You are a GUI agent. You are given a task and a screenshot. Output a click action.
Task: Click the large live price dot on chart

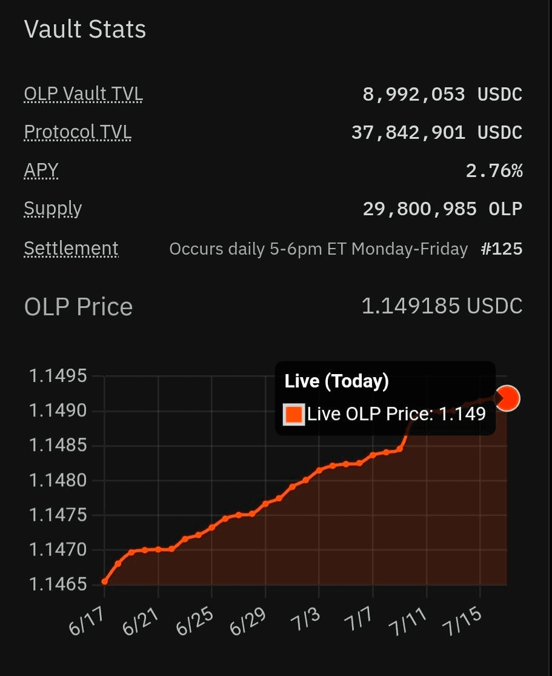[x=507, y=398]
